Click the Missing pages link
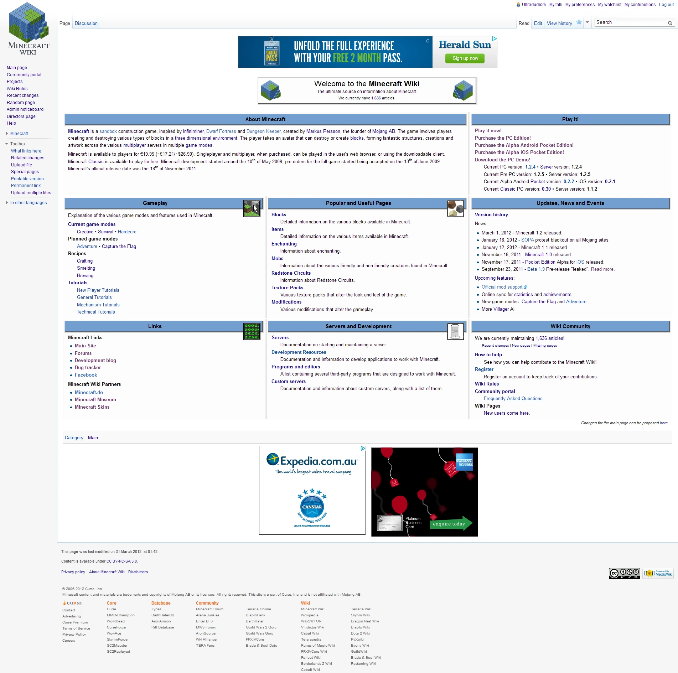This screenshot has width=678, height=673. [x=545, y=346]
